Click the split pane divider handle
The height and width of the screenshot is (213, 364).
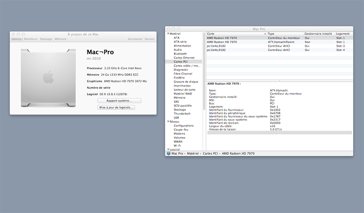tap(279, 81)
